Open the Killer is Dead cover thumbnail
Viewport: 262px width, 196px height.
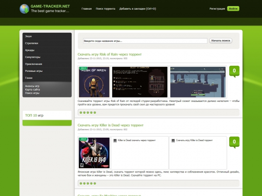coord(94,153)
